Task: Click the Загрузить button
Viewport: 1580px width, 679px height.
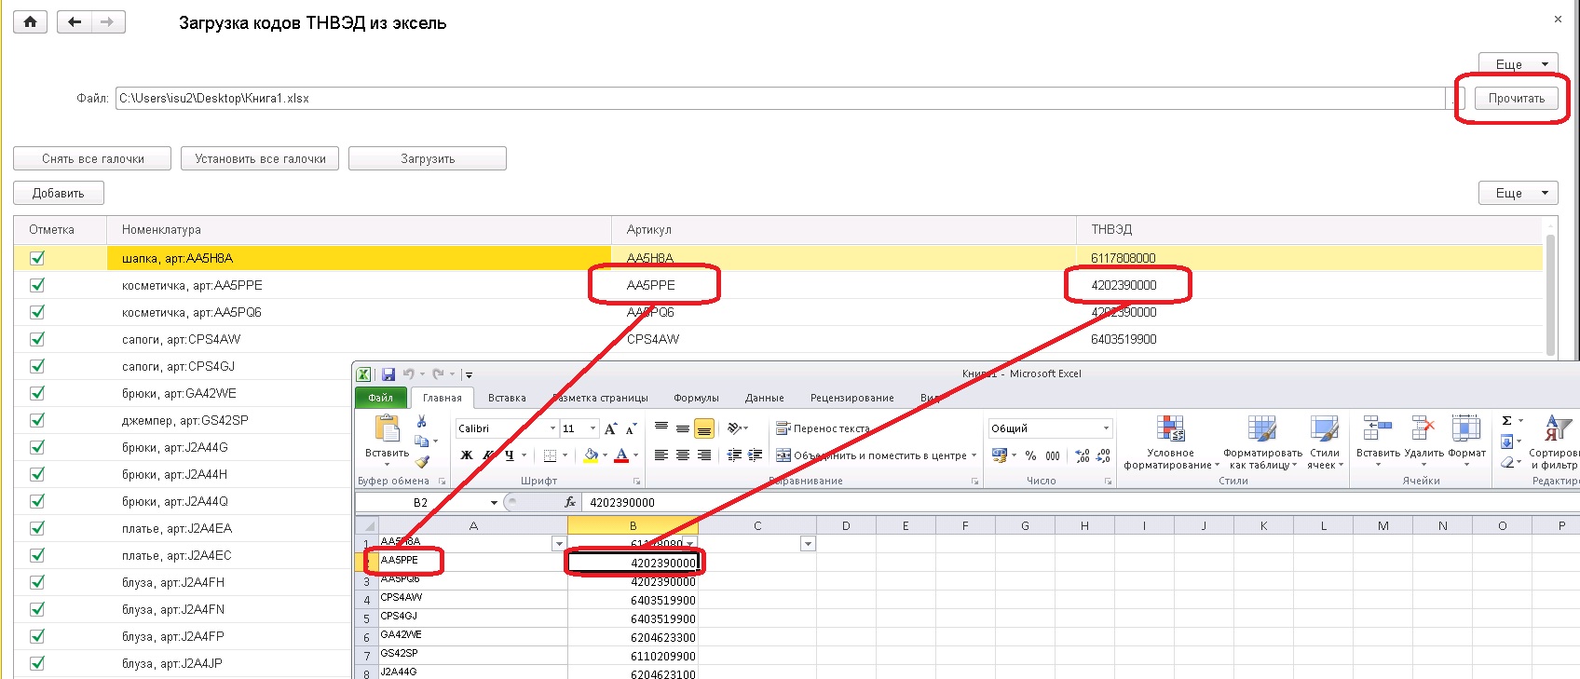Action: [x=428, y=158]
